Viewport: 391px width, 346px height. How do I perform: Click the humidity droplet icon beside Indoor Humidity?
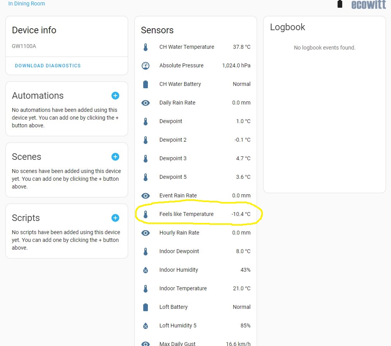point(145,270)
